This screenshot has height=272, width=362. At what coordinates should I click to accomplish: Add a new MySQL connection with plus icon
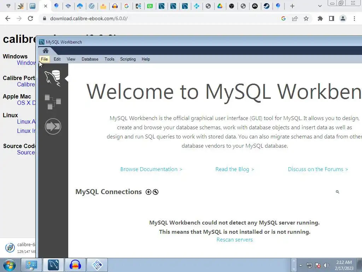point(148,192)
